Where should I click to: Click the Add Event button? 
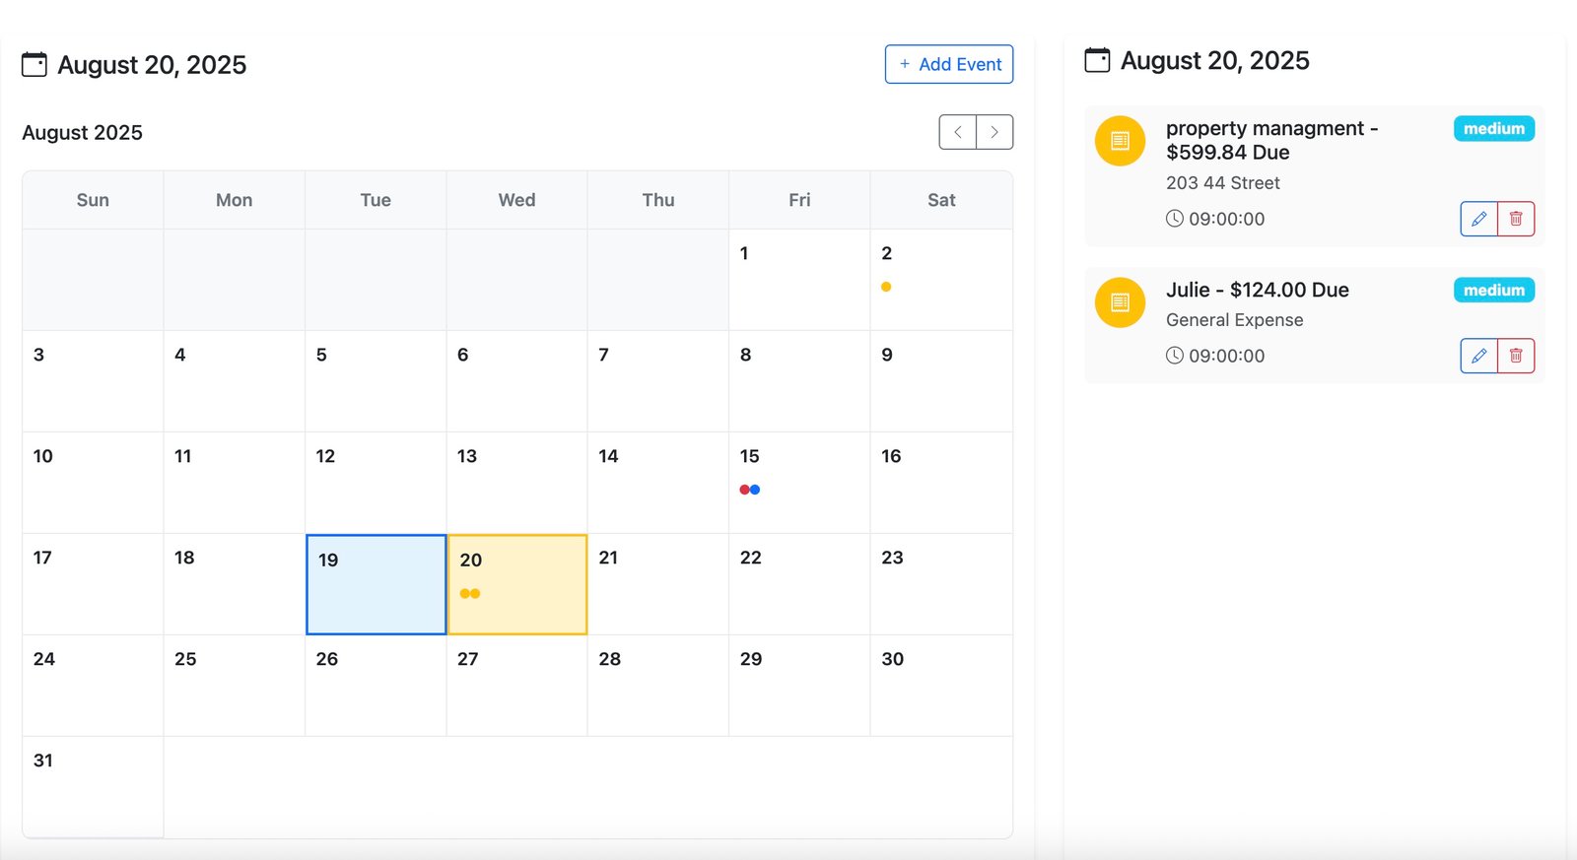point(949,64)
